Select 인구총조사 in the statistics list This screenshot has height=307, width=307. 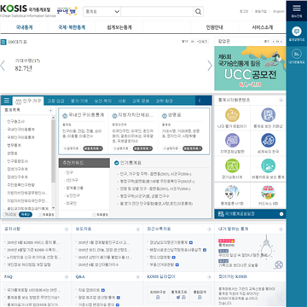pos(16,121)
